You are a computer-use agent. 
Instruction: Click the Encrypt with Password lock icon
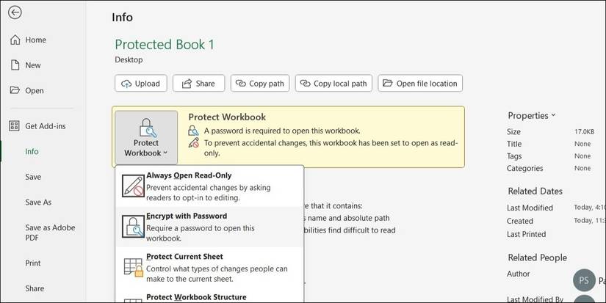click(134, 226)
